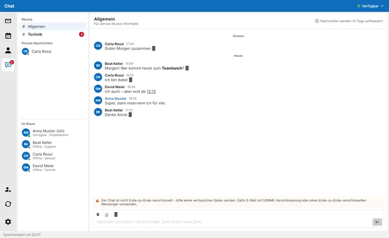Click the Chat title in header bar
Image resolution: width=389 pixels, height=238 pixels.
coord(9,6)
